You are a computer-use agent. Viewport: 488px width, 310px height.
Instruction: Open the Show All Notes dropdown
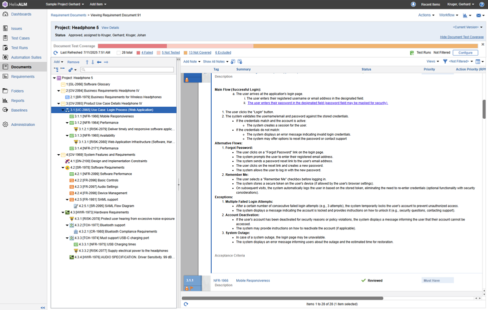[215, 62]
